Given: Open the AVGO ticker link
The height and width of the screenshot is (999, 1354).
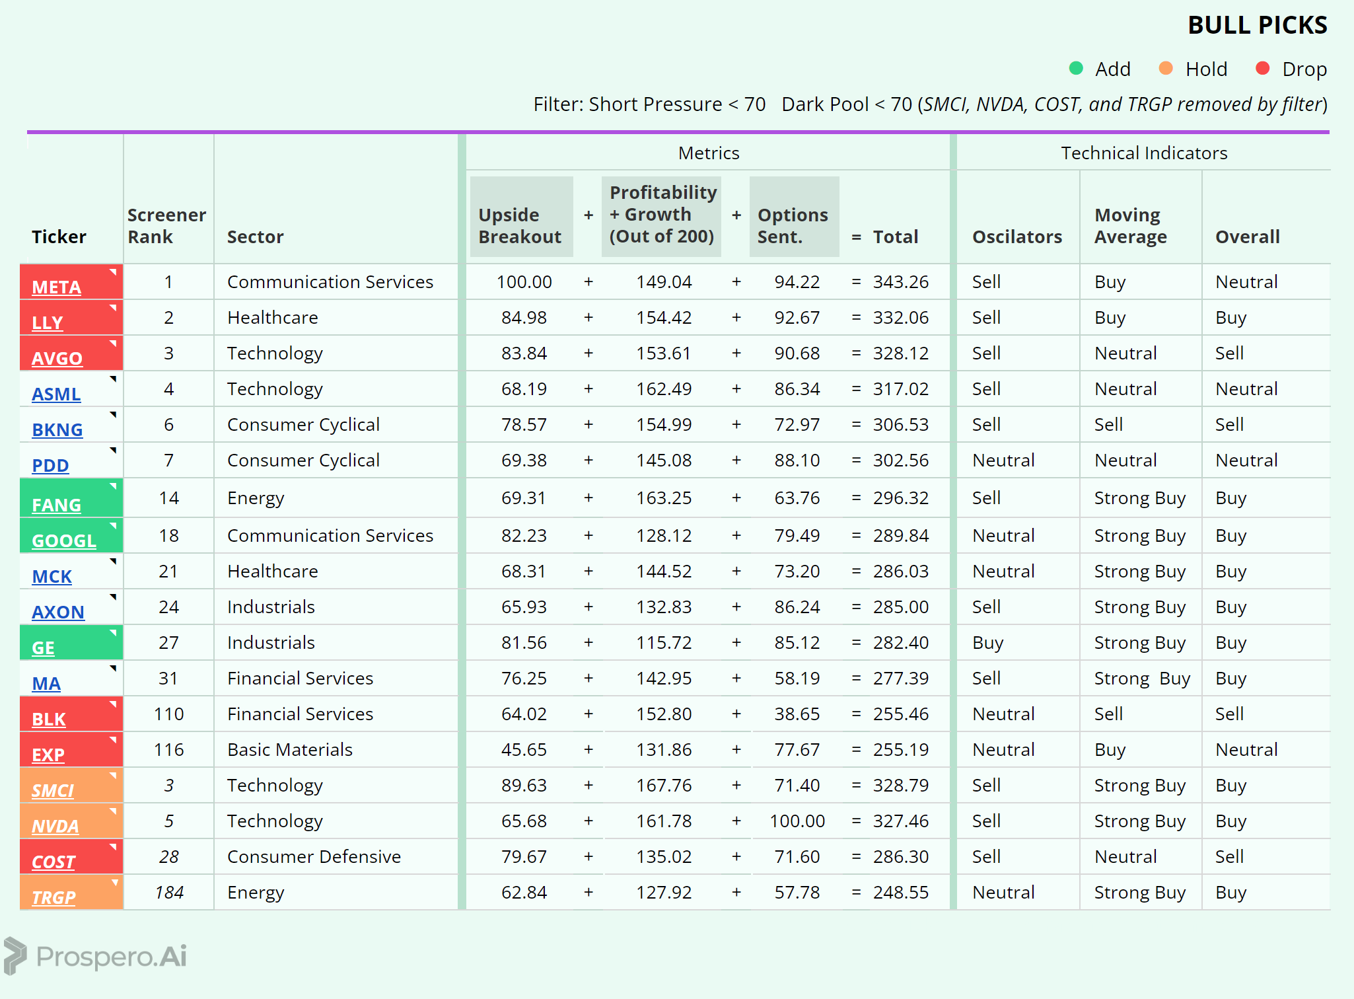Looking at the screenshot, I should [x=57, y=359].
